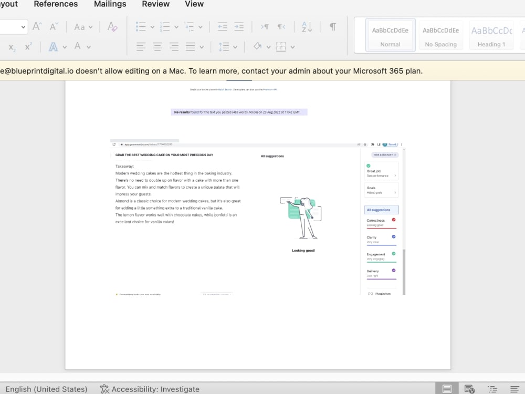This screenshot has height=394, width=525.
Task: Apply numbered list formatting
Action: (165, 26)
